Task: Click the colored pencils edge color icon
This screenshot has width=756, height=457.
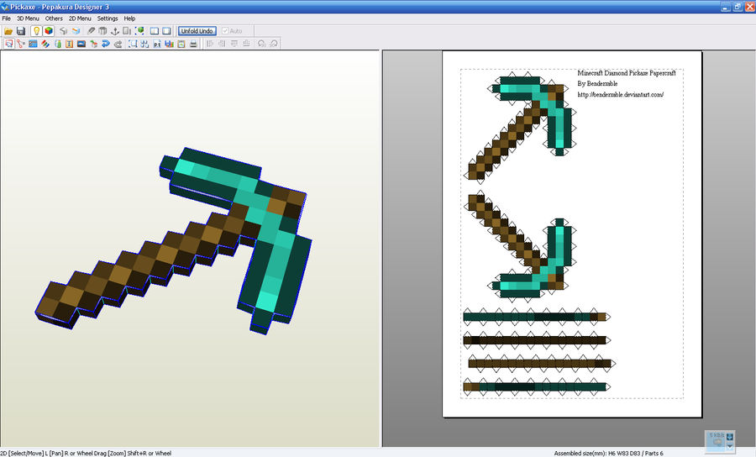Action: 45,44
